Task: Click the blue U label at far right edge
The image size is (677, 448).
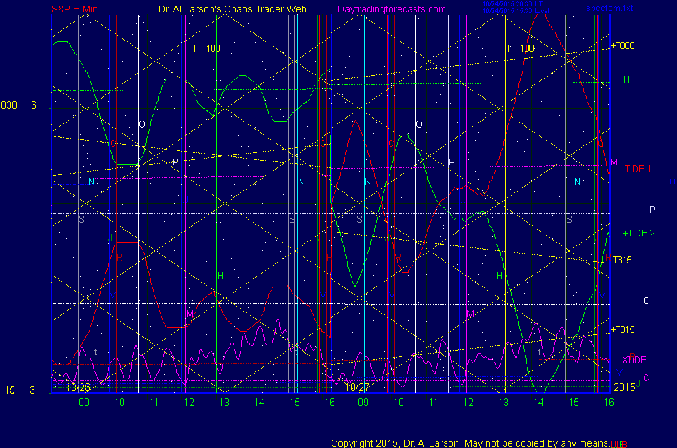Action: 672,182
